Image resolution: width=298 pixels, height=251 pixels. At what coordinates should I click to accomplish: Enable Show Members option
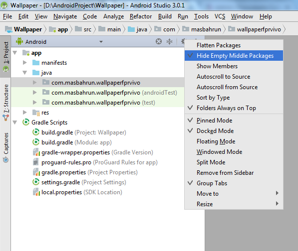tap(234, 66)
